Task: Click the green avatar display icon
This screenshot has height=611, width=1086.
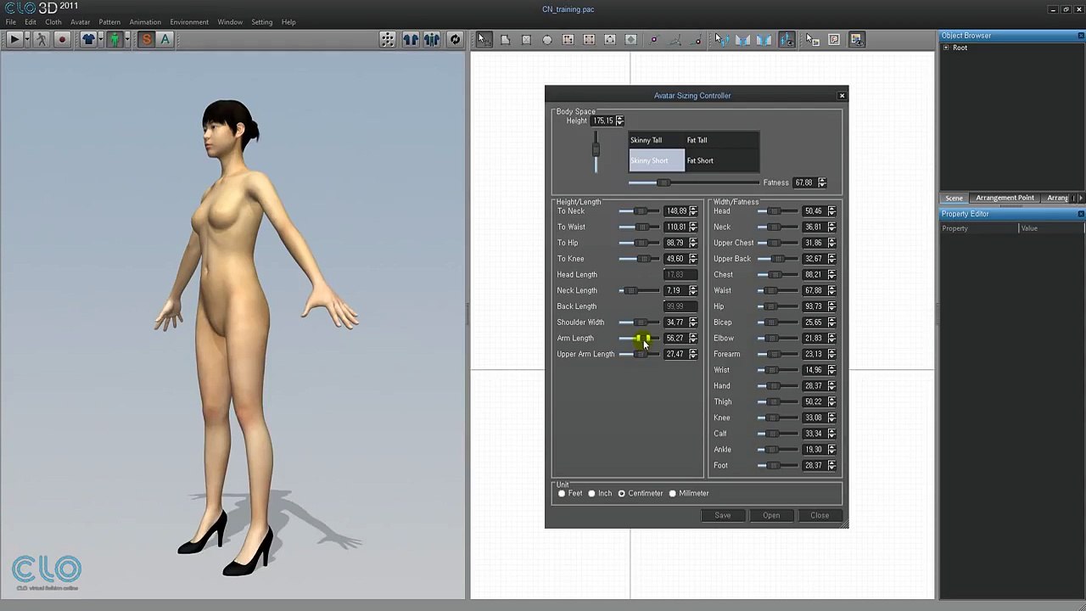Action: click(x=115, y=39)
